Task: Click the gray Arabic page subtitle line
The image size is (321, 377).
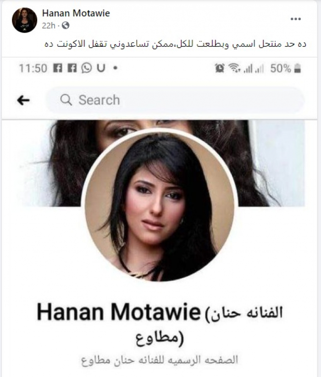Action: [160, 360]
